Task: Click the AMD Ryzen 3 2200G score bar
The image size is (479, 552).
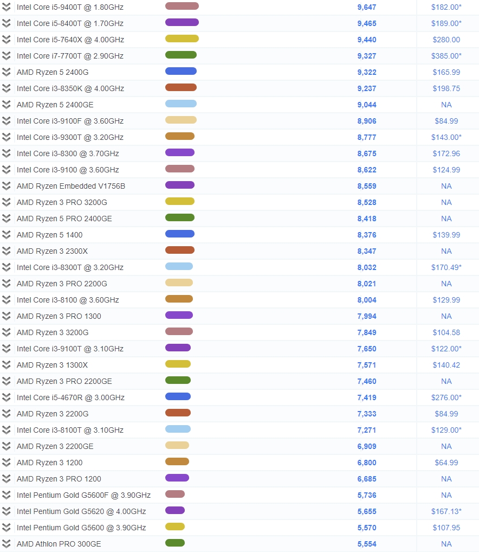Action: 178,413
